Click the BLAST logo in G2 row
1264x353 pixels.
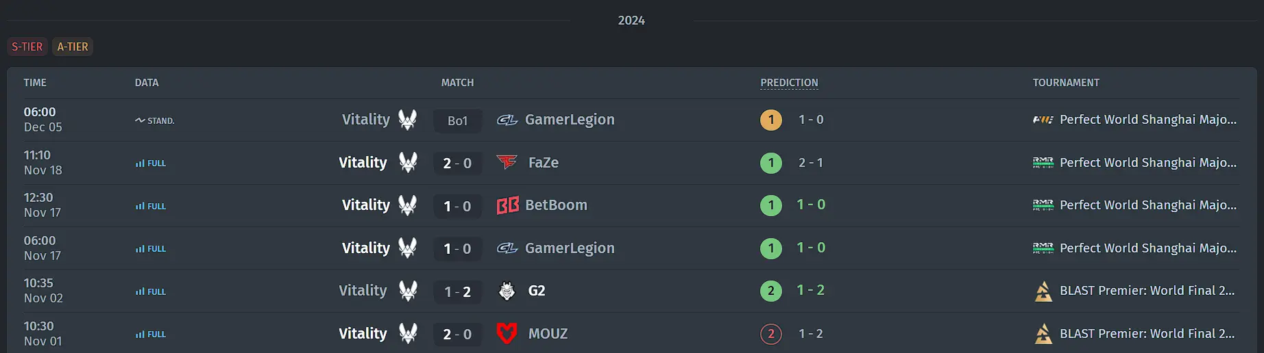[1043, 291]
